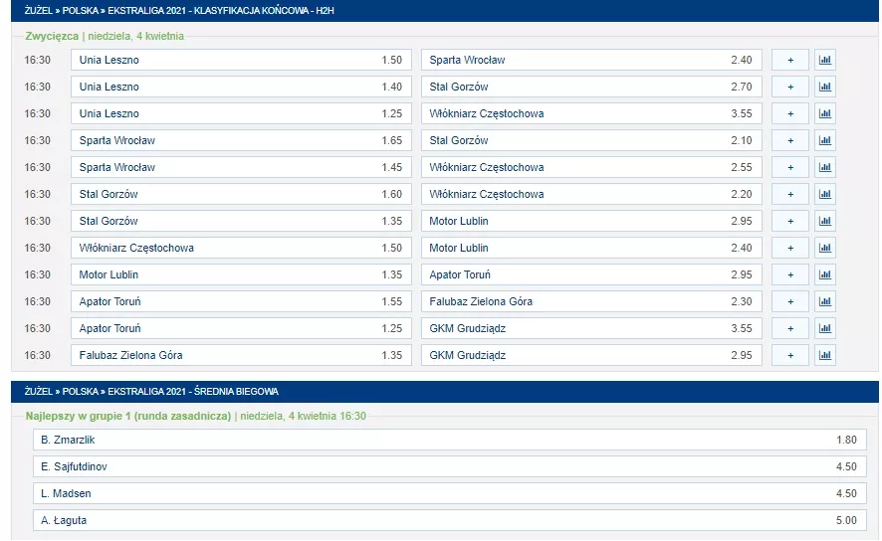Open statistics icon for Unia Leszno vs Stal Gorzów

(824, 87)
